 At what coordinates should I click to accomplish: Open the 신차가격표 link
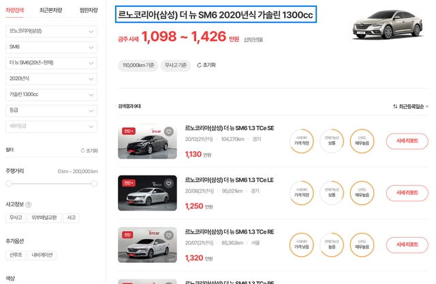tap(253, 40)
